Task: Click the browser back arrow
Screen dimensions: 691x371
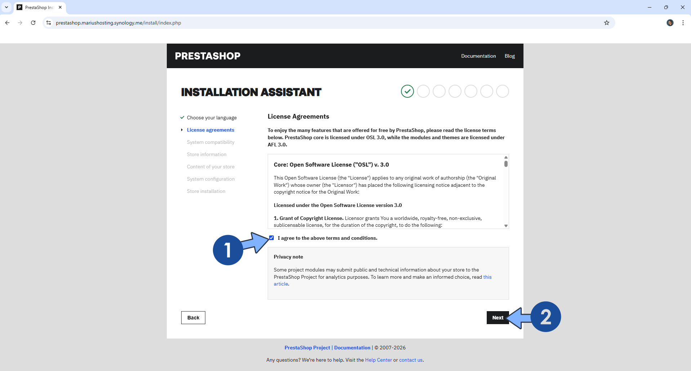Action: point(7,22)
